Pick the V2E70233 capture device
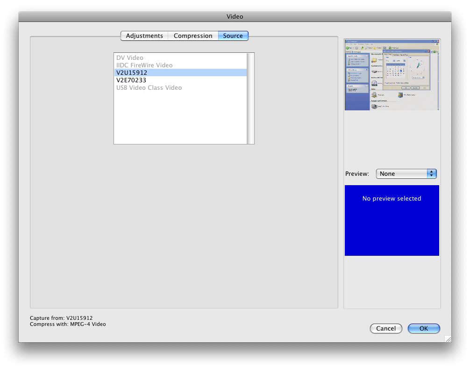Viewport: 470px width, 368px height. [131, 80]
